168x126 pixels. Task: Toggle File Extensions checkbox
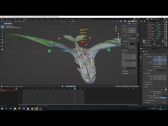pyautogui.click(x=154, y=92)
